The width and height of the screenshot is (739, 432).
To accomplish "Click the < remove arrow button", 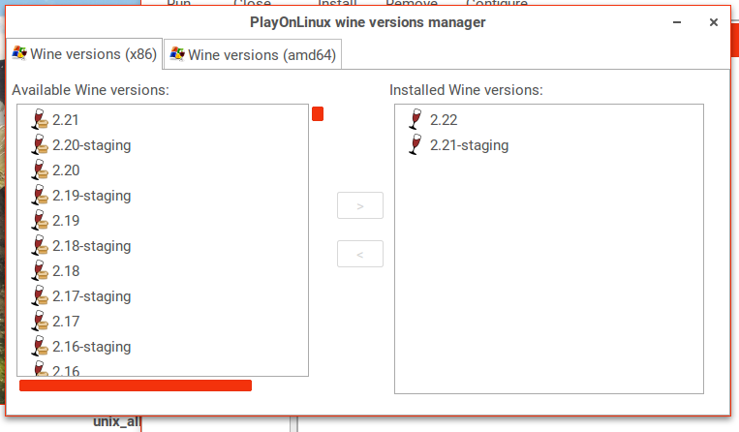I will [360, 254].
